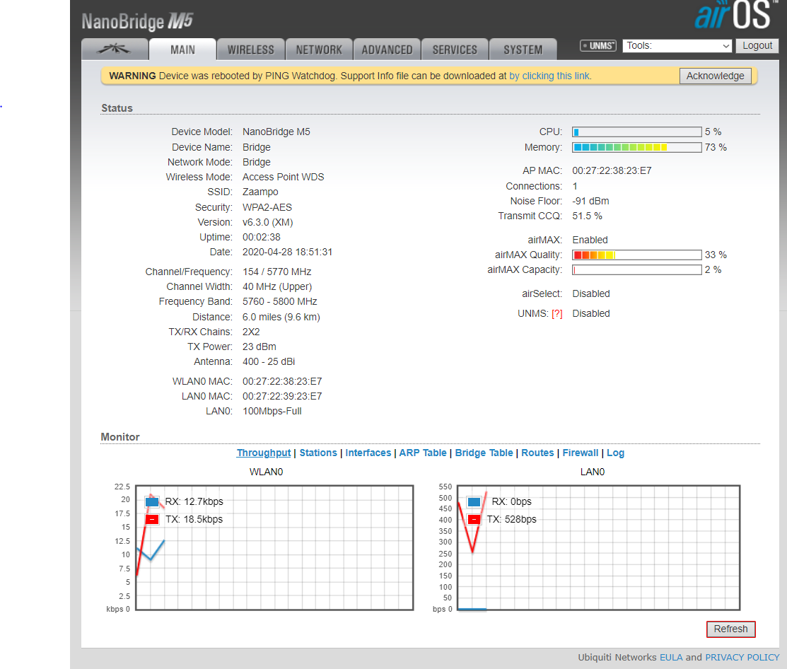View the Stations monitor
The image size is (787, 669).
coord(318,453)
